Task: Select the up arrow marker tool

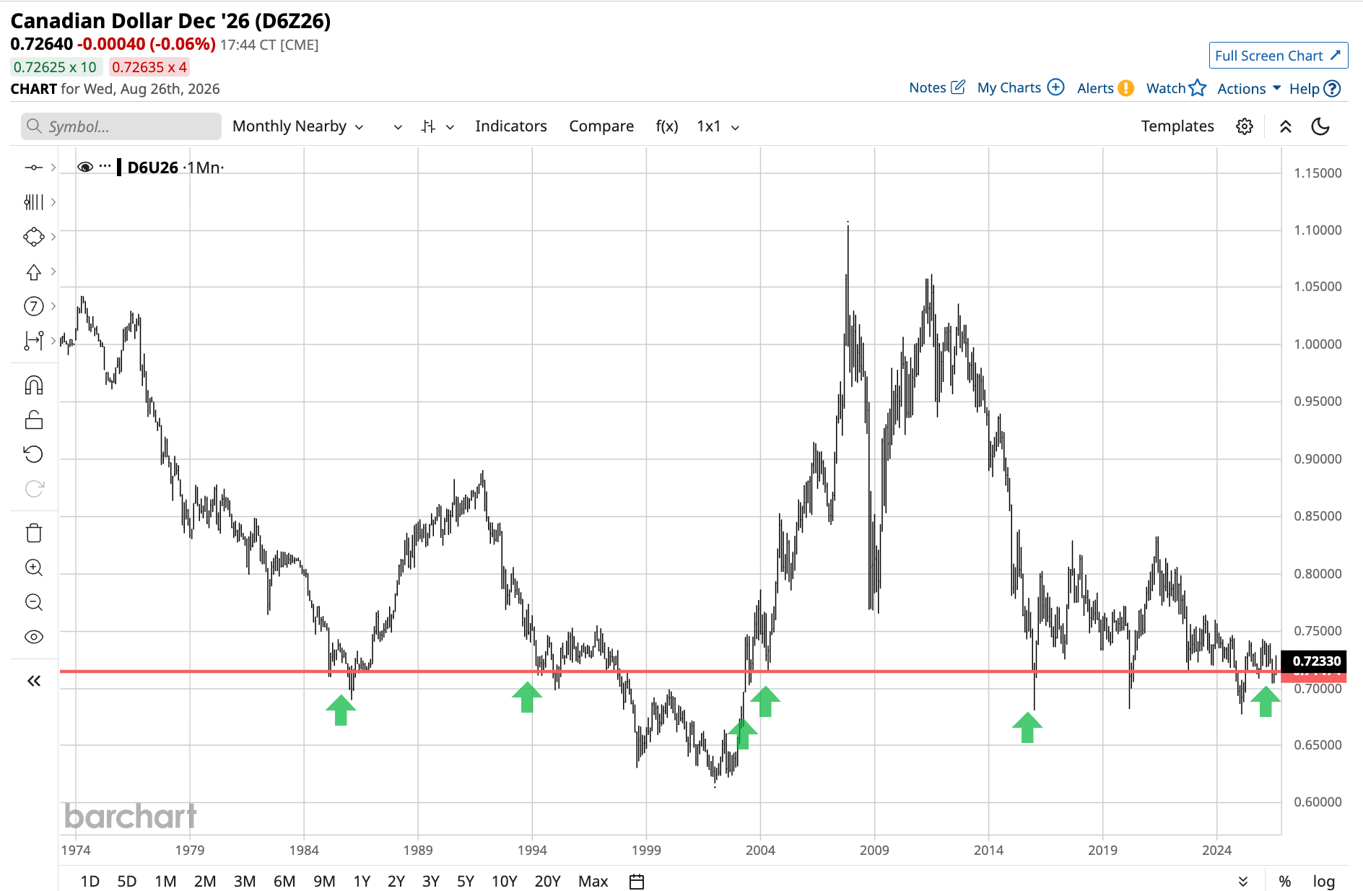Action: tap(33, 272)
